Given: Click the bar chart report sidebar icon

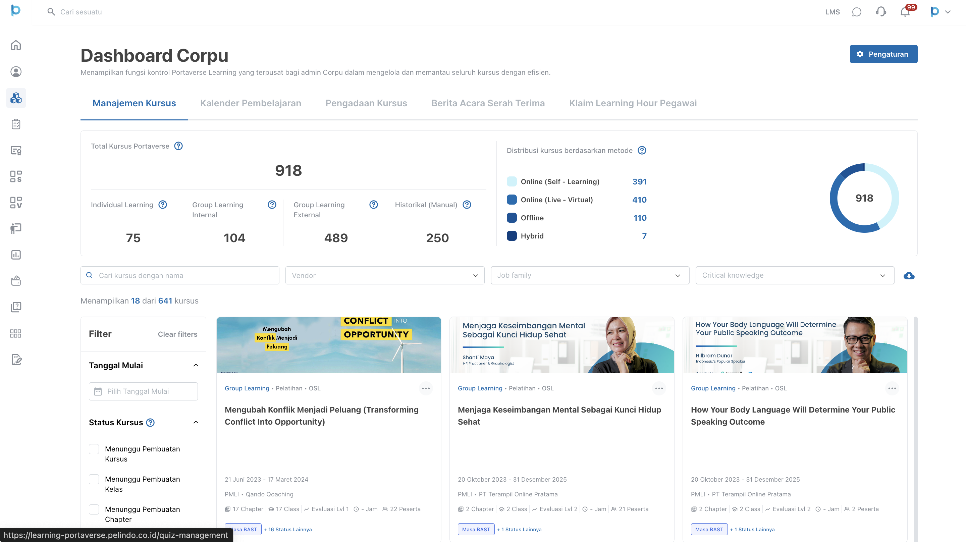Looking at the screenshot, I should [16, 255].
